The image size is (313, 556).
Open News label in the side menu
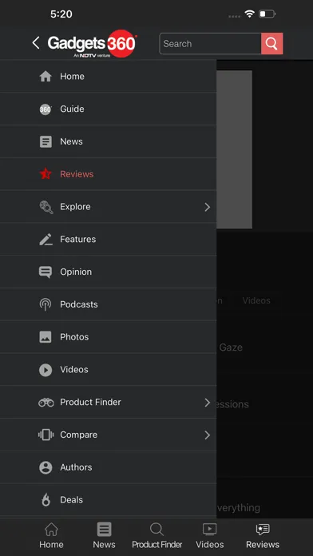point(71,141)
